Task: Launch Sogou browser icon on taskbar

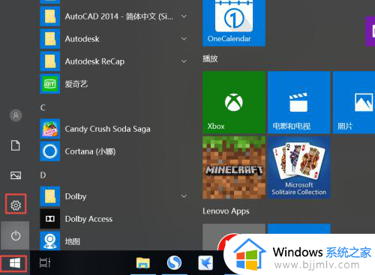Action: click(174, 263)
